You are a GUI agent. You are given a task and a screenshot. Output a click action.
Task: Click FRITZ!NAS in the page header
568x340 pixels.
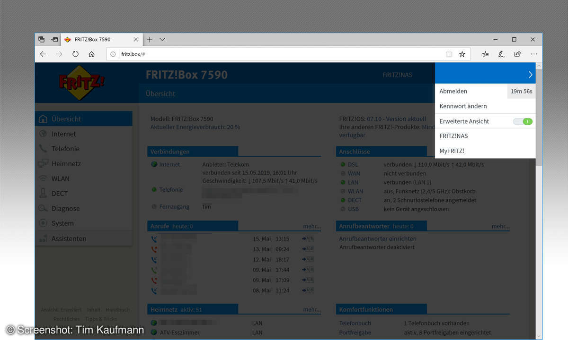tap(397, 75)
